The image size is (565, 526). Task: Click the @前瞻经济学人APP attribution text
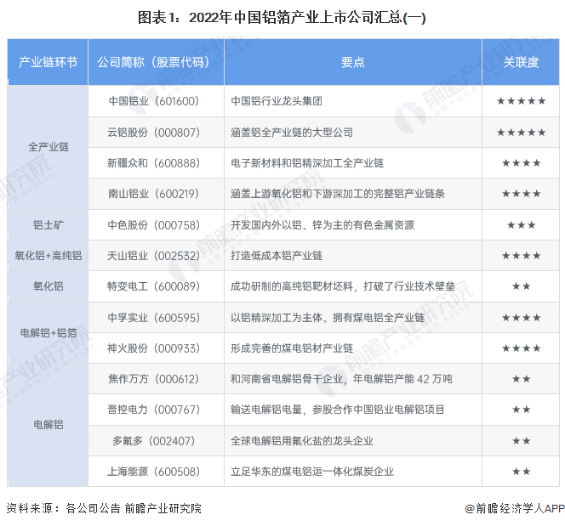(x=515, y=508)
